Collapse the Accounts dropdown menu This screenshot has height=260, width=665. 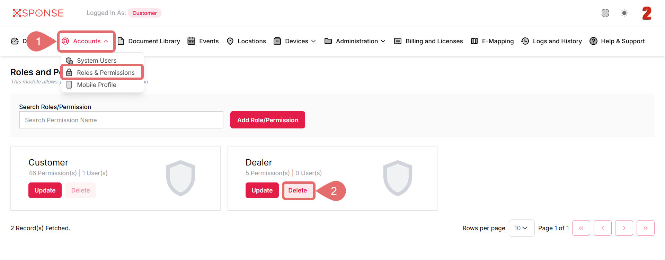click(86, 41)
